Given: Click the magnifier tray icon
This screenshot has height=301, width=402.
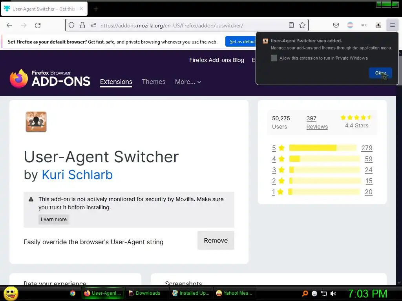Looking at the screenshot, I should tap(305, 293).
